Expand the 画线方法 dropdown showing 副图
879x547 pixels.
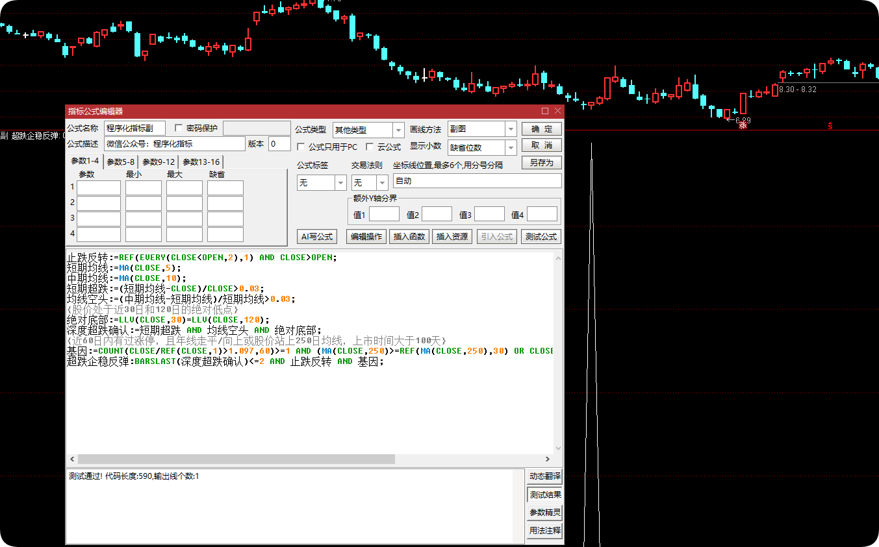(482, 129)
